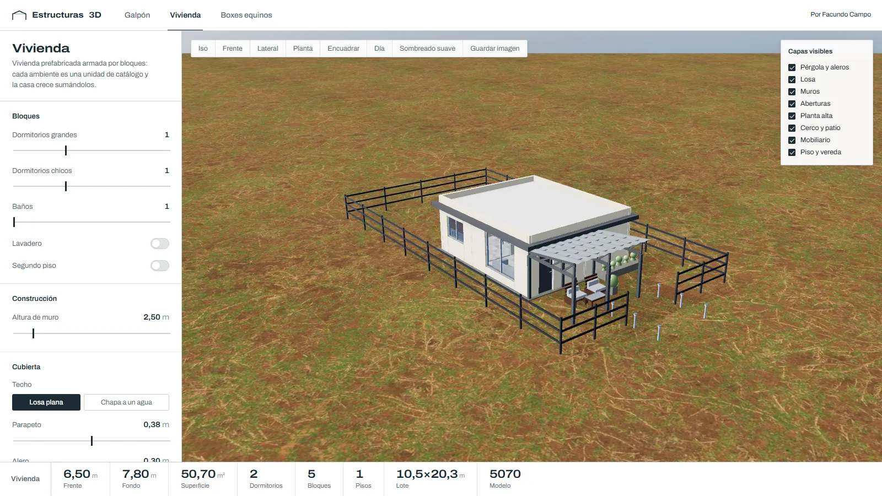The image size is (882, 496).
Task: Click Sombreado suave shading button
Action: (x=427, y=48)
